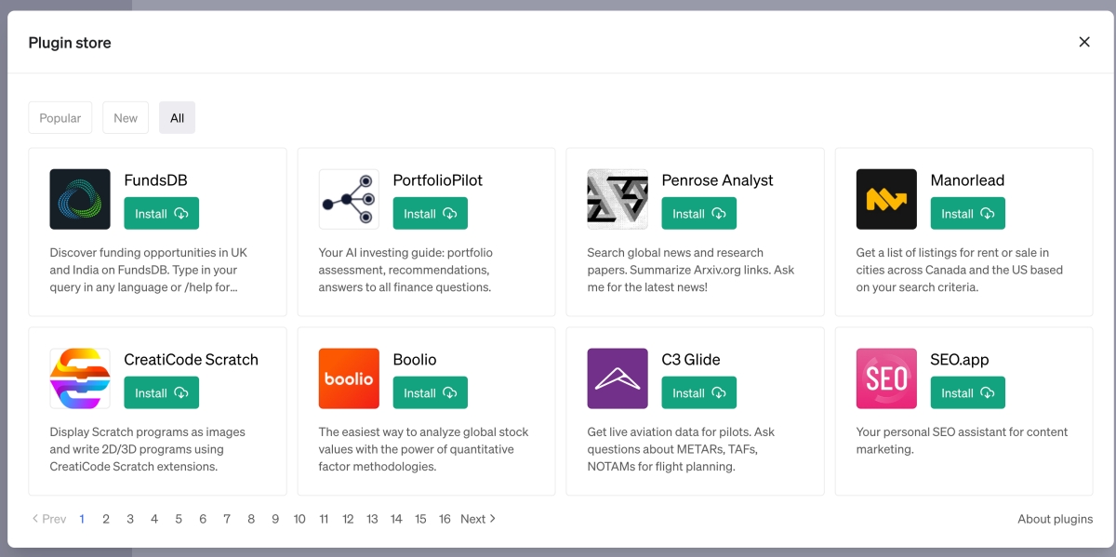Viewport: 1116px width, 557px height.
Task: Go to page 2 of plugin list
Action: [x=106, y=519]
